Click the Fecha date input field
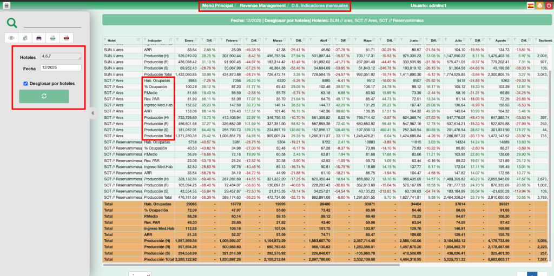Screen dimensions: 554x276 click(61, 68)
